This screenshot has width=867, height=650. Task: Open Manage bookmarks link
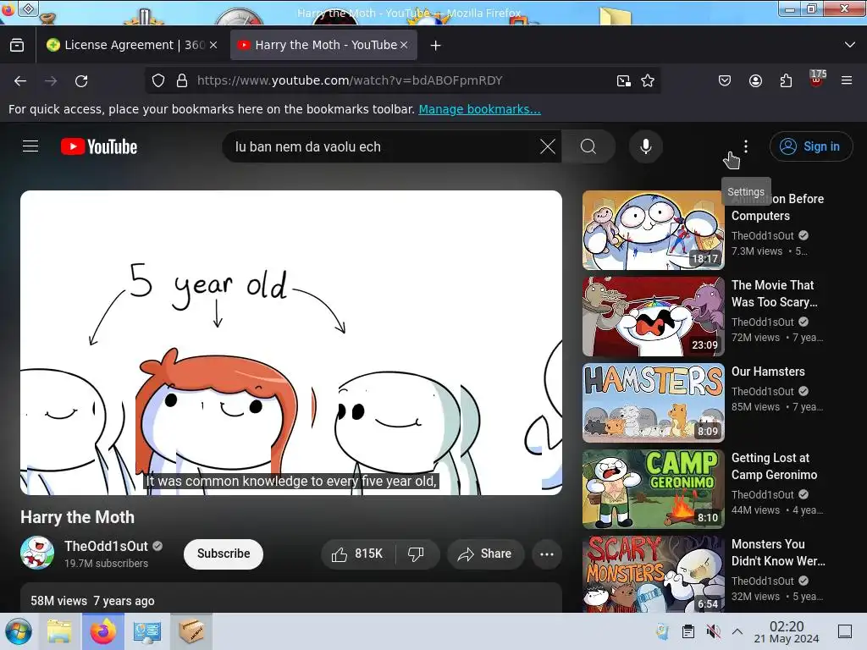479,109
